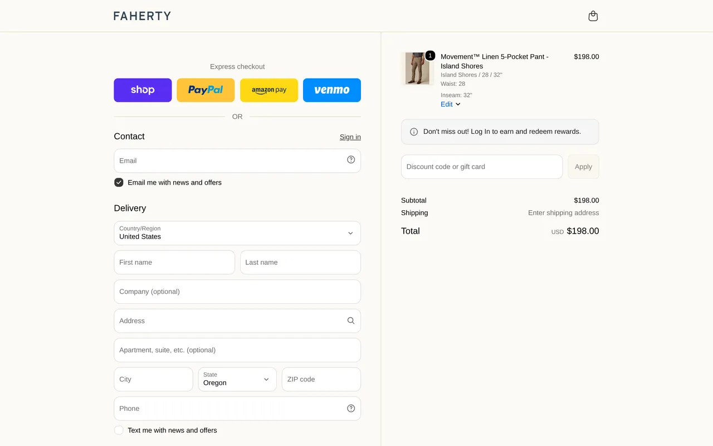Image resolution: width=713 pixels, height=446 pixels.
Task: Focus the Company (optional) field
Action: click(x=237, y=292)
